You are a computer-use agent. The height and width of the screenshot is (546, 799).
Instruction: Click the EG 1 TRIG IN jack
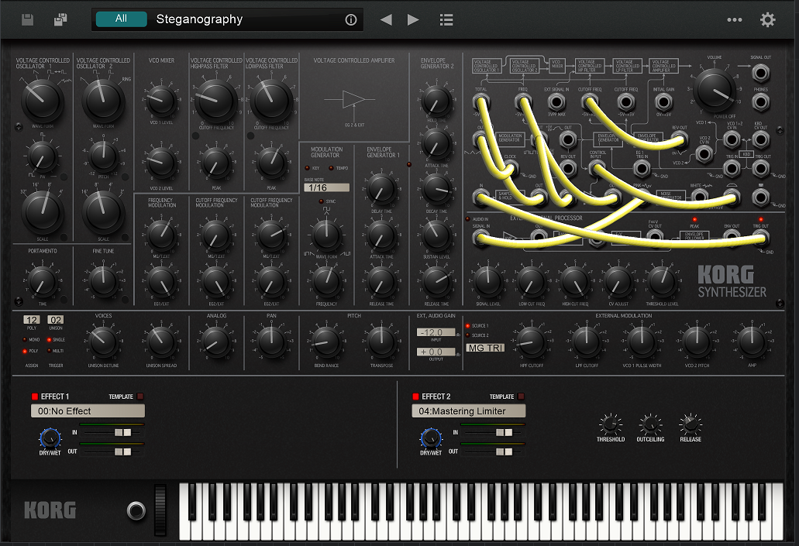coord(642,169)
